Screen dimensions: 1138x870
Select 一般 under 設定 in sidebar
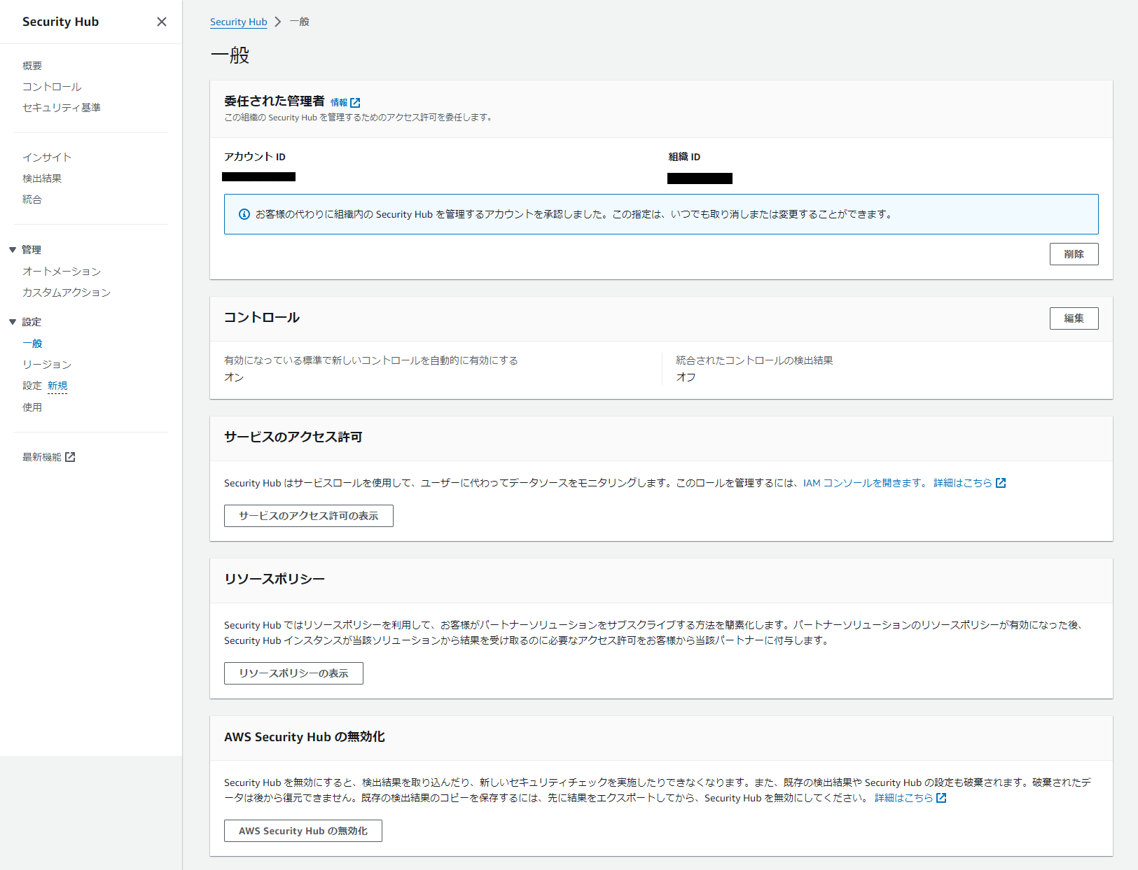click(x=32, y=344)
